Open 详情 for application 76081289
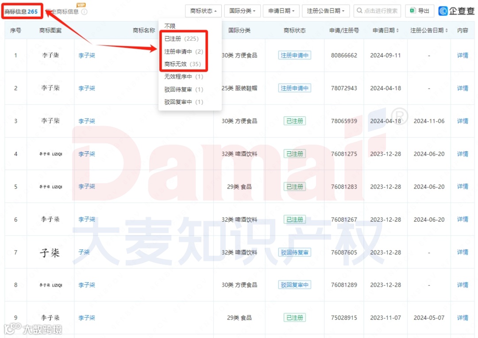This screenshot has width=478, height=338. pos(463,285)
